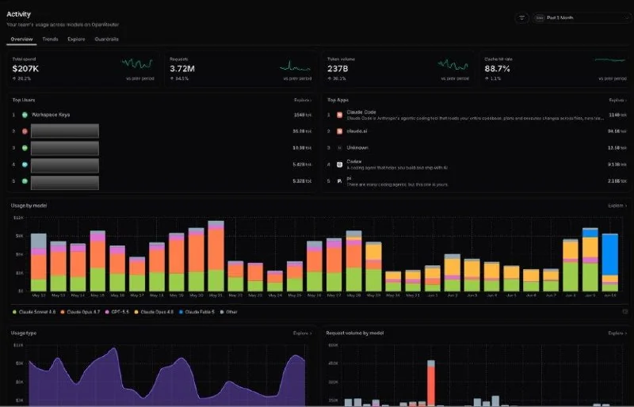Expand Top Users via its Explore chevron

pyautogui.click(x=303, y=100)
